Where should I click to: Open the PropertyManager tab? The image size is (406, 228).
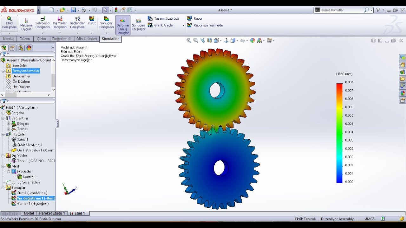click(12, 48)
